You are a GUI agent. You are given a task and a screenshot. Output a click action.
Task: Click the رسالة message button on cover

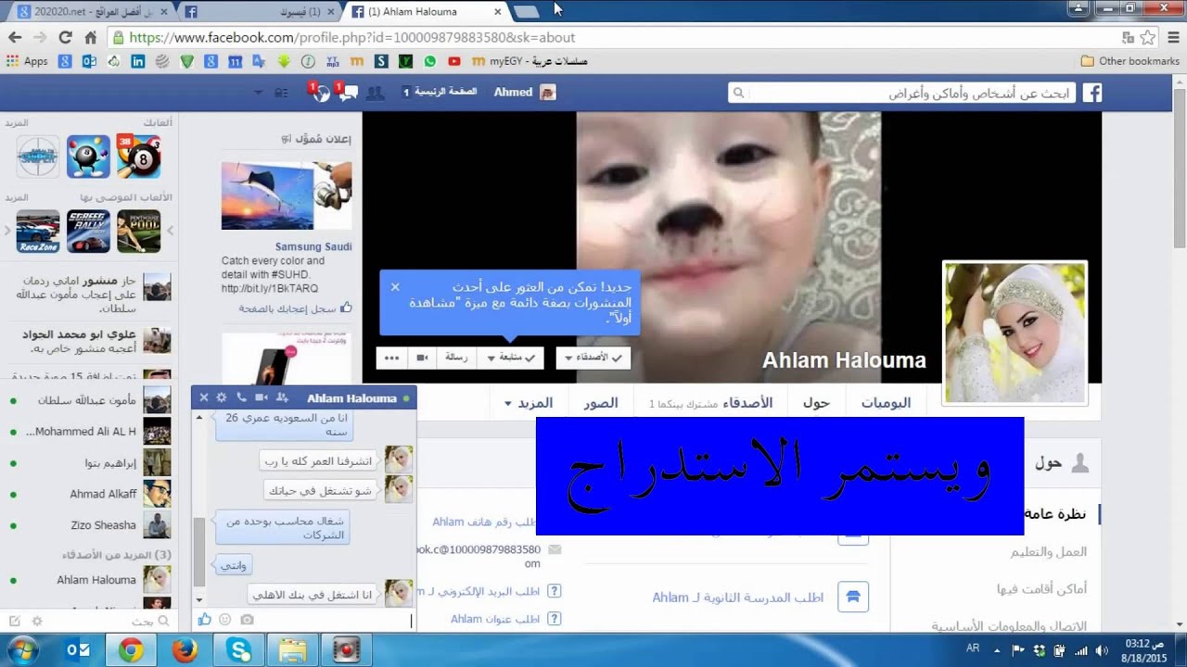click(456, 358)
